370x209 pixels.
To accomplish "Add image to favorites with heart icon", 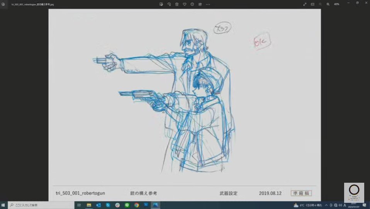I will click(x=185, y=4).
